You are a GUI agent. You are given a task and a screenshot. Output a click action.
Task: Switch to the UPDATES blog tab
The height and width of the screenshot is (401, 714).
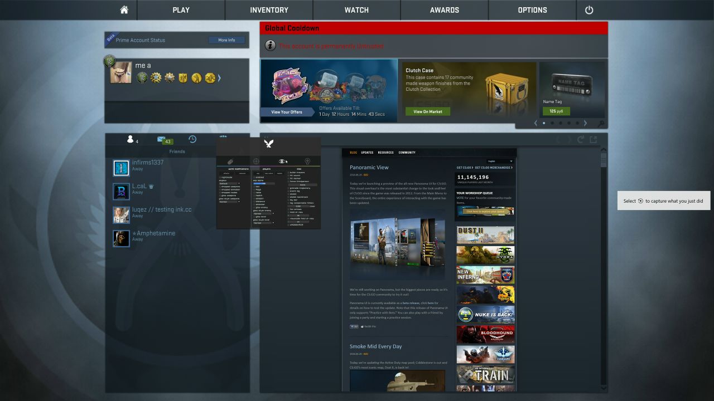click(367, 153)
